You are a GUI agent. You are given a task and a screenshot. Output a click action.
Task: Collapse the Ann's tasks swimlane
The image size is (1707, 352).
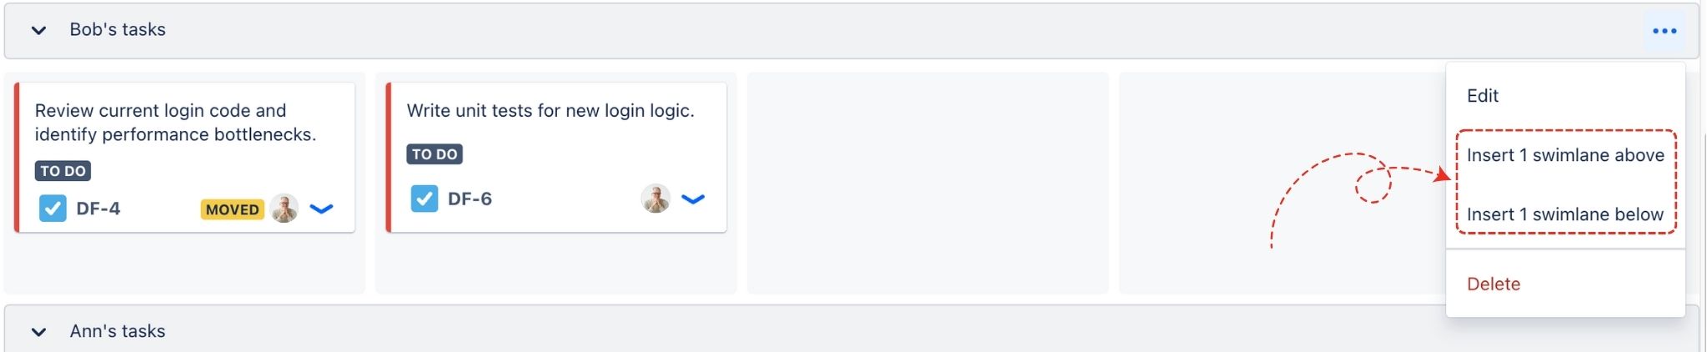coord(38,332)
